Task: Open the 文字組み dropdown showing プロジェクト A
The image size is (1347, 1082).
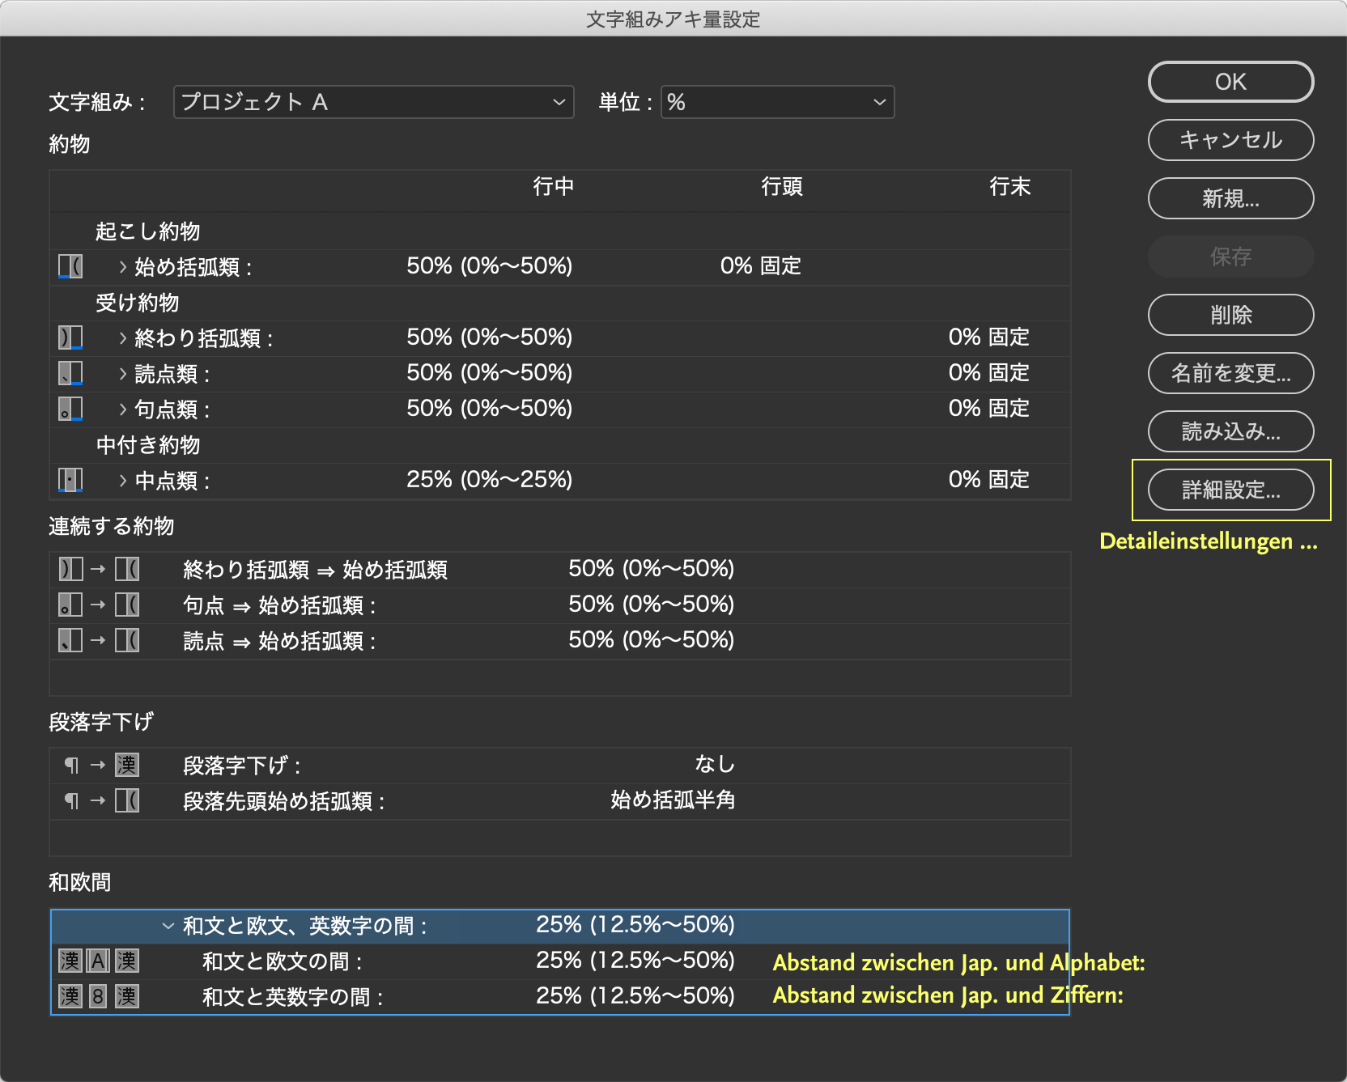Action: (x=373, y=102)
